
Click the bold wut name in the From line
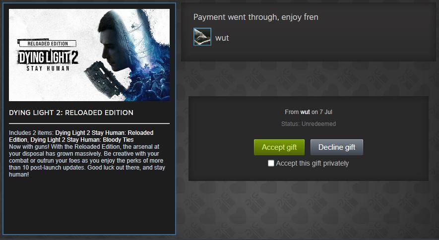tap(305, 112)
